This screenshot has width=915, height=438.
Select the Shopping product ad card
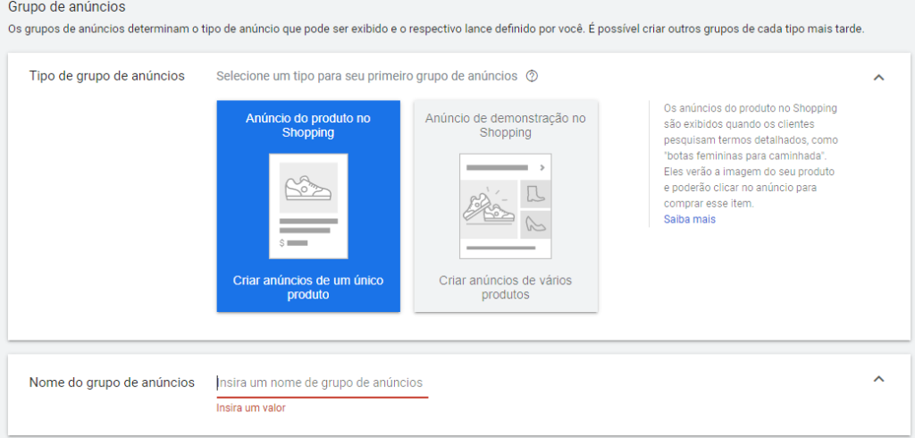pyautogui.click(x=308, y=206)
